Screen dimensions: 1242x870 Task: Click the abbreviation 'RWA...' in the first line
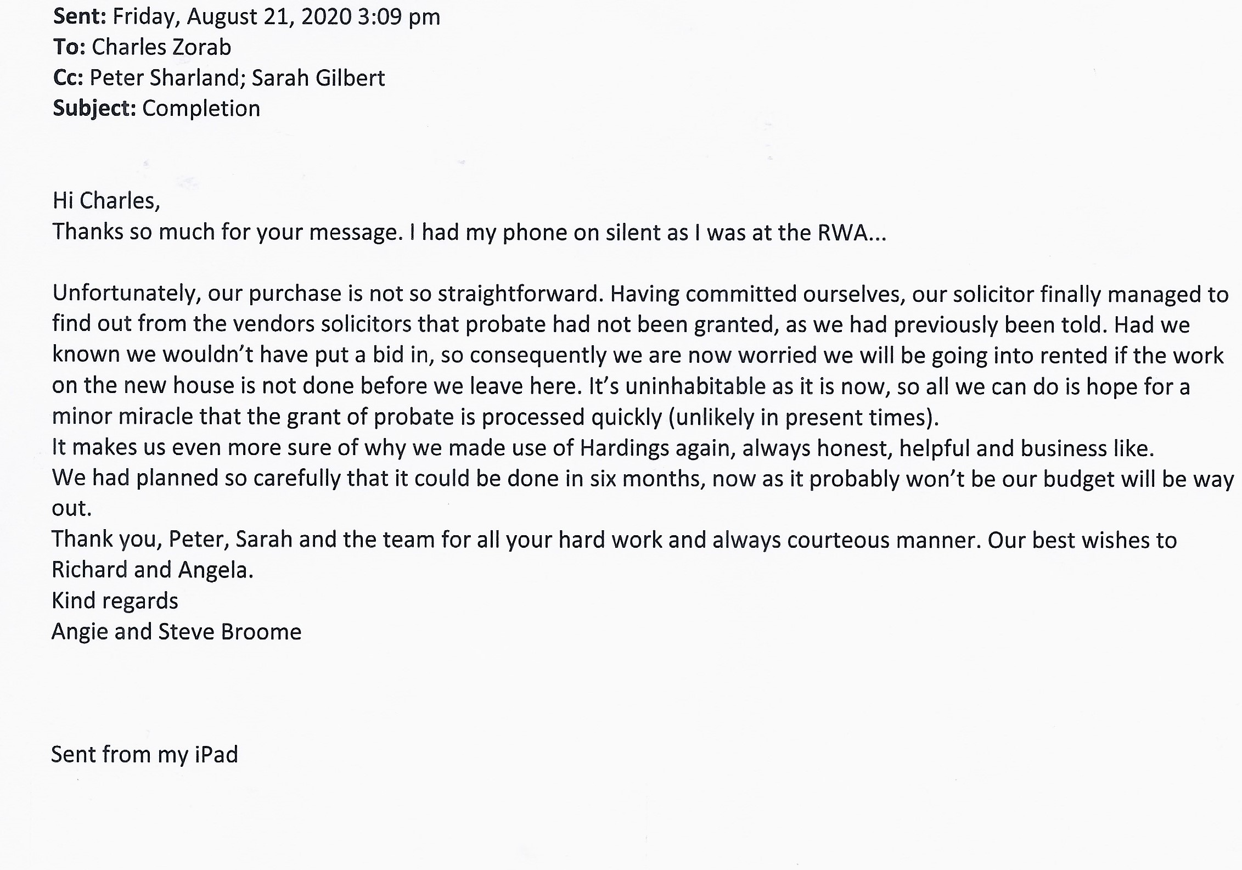point(851,233)
